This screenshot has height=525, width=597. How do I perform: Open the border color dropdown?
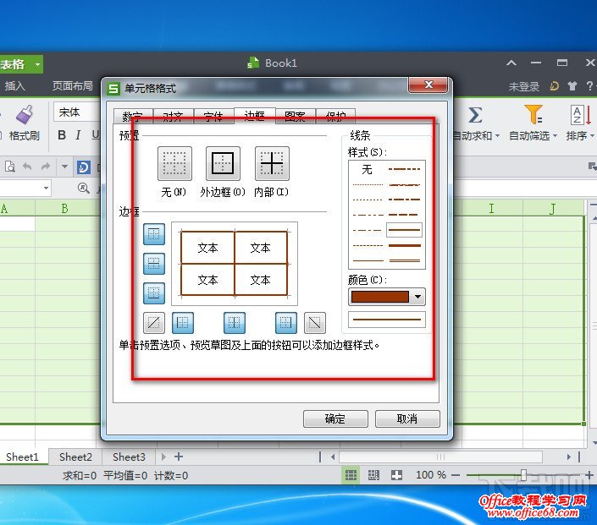point(417,297)
